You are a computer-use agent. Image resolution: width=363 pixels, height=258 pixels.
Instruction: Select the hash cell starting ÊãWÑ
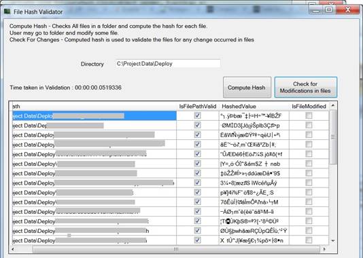tap(254, 135)
